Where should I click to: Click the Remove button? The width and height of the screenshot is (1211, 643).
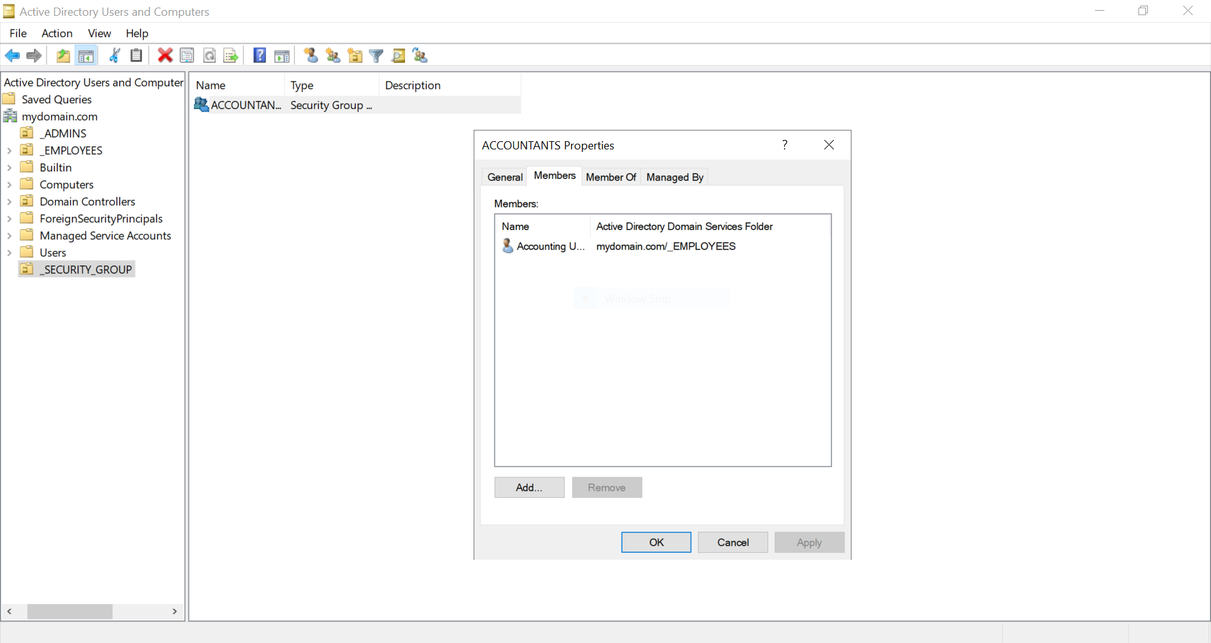pos(607,487)
